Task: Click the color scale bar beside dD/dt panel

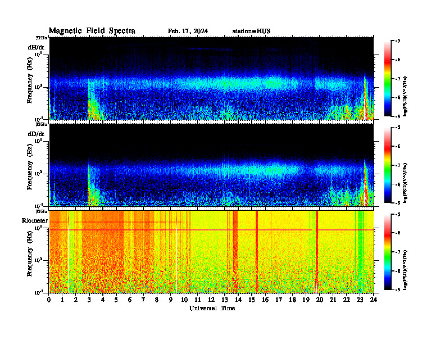Action: coord(387,165)
